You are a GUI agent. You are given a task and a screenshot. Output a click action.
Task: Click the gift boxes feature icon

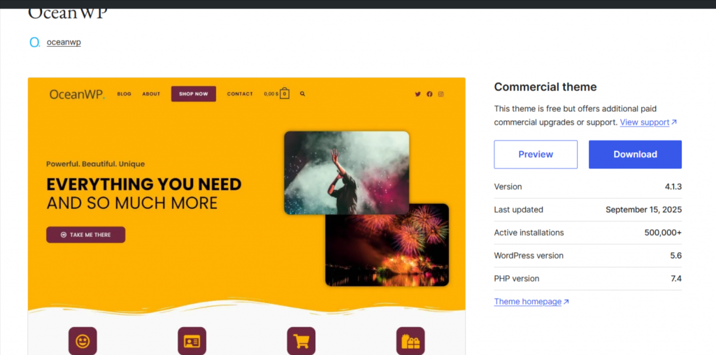[x=410, y=341]
